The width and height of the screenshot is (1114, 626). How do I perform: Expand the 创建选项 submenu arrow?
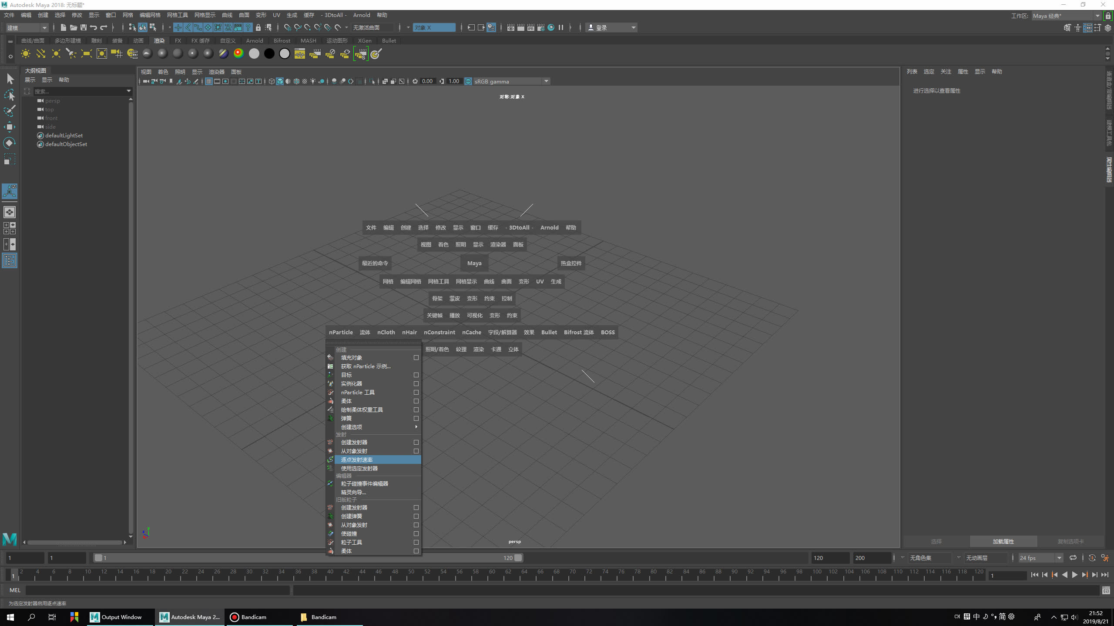click(x=416, y=427)
